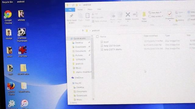Select the boot disc image file
The image size is (195, 109).
pos(105,42)
